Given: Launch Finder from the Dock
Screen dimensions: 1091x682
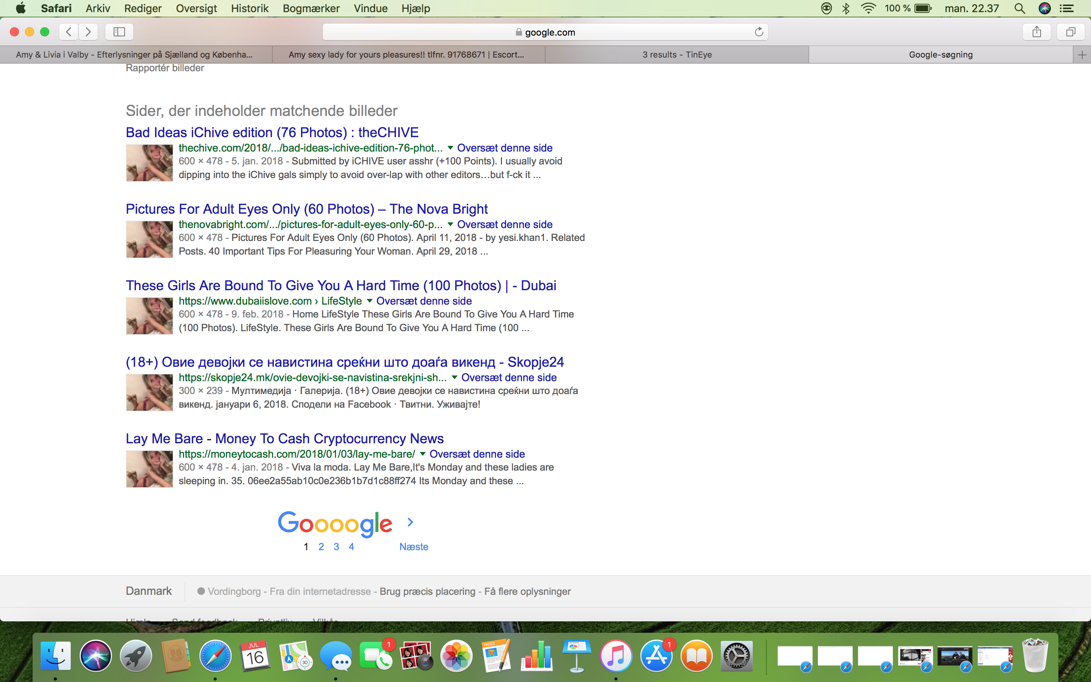Looking at the screenshot, I should [55, 655].
